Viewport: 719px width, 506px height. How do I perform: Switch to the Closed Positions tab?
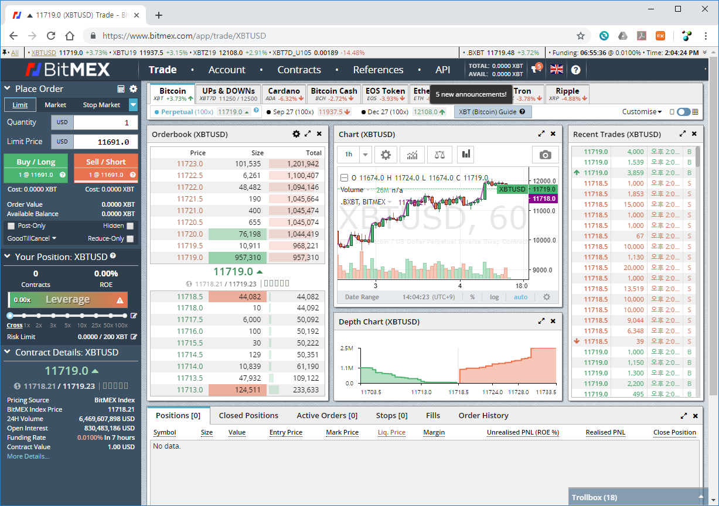coord(248,416)
